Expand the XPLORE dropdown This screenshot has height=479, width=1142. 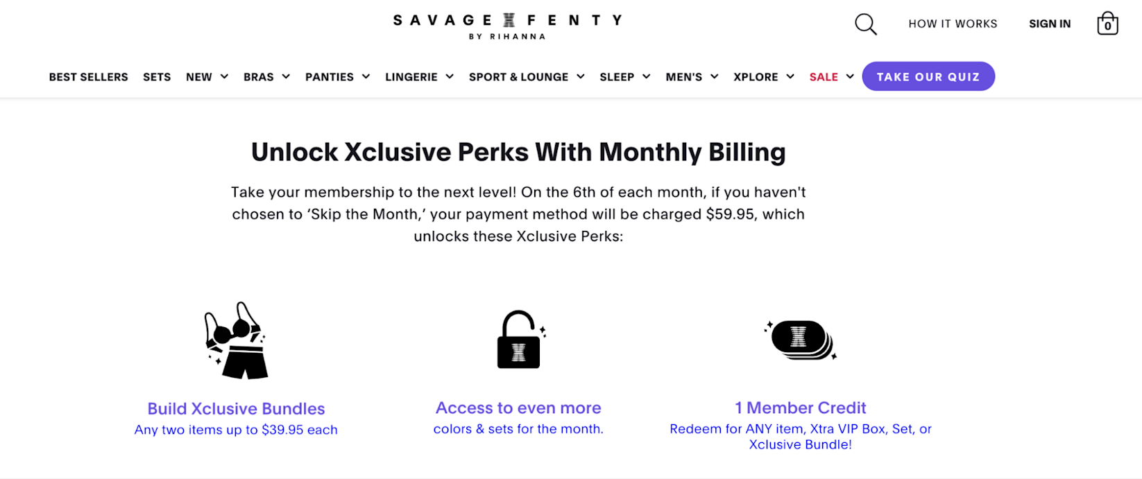tap(762, 76)
